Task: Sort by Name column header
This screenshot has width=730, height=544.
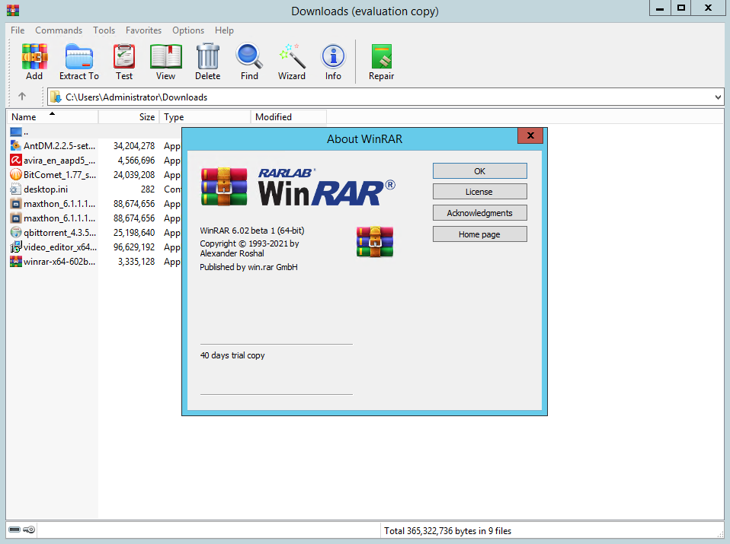Action: [x=52, y=116]
